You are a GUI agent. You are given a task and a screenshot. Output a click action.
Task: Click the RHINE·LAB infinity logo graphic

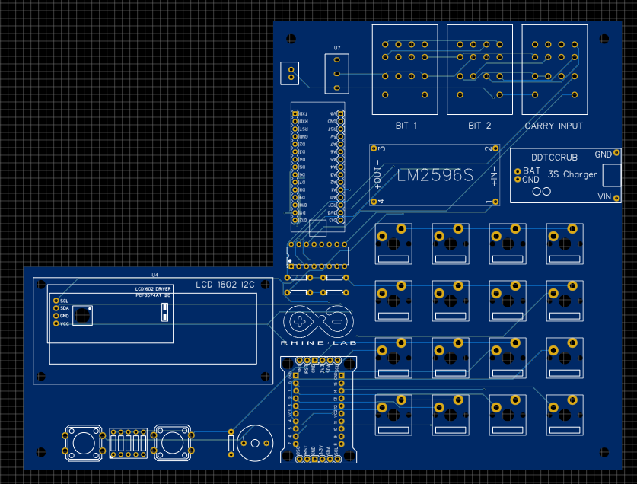pyautogui.click(x=318, y=322)
